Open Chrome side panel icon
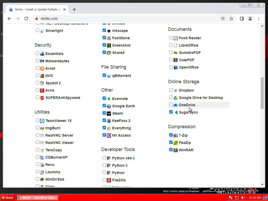This screenshot has height=201, width=268. (242, 19)
